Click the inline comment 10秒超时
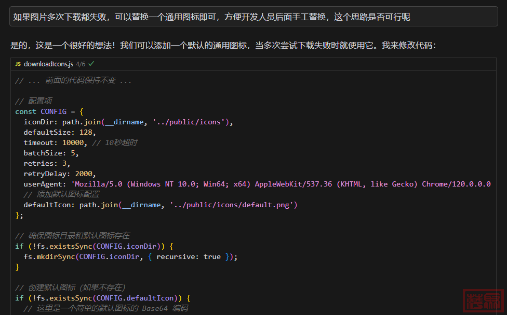 (115, 142)
